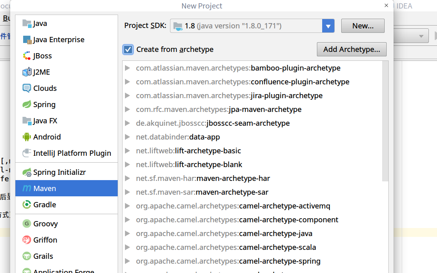The height and width of the screenshot is (273, 437).
Task: Close the New Project dialog
Action: [386, 6]
